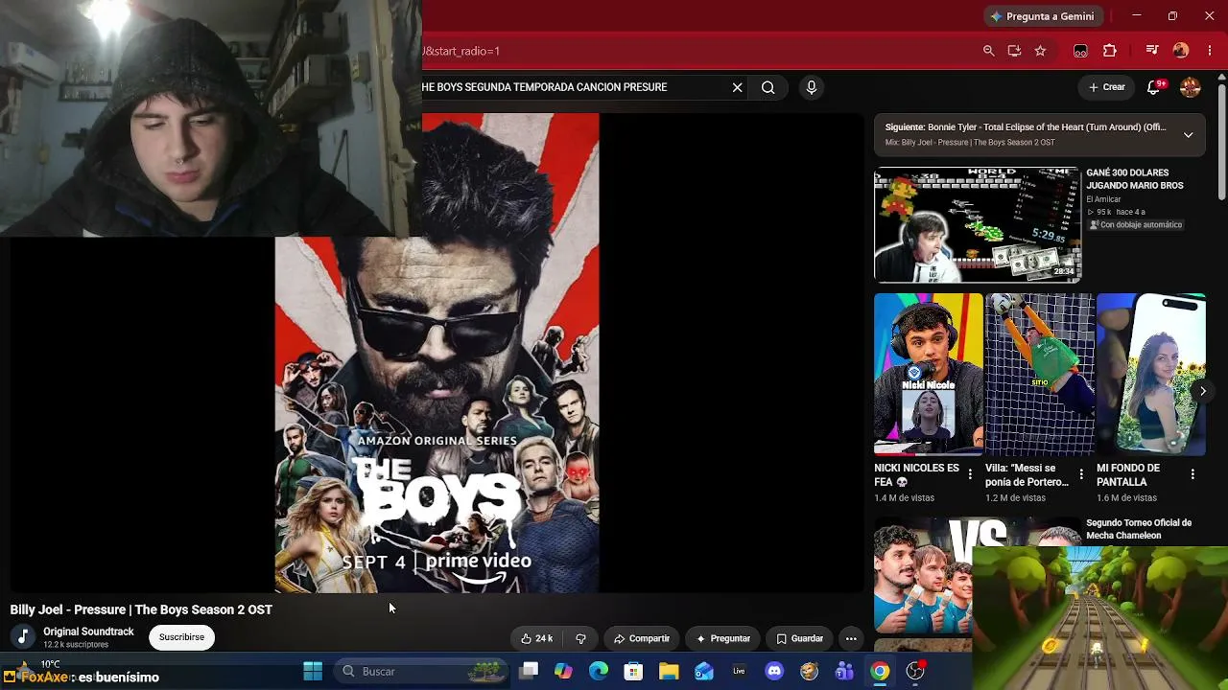Save video with the Guardar button

(799, 638)
